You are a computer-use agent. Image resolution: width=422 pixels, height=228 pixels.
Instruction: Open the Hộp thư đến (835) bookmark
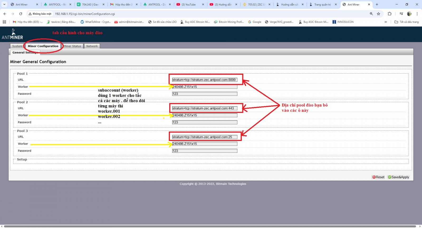28,22
